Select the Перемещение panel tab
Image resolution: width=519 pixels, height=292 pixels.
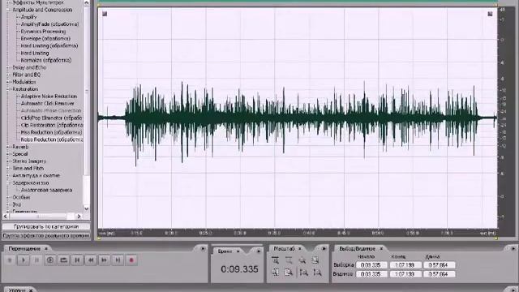24,249
